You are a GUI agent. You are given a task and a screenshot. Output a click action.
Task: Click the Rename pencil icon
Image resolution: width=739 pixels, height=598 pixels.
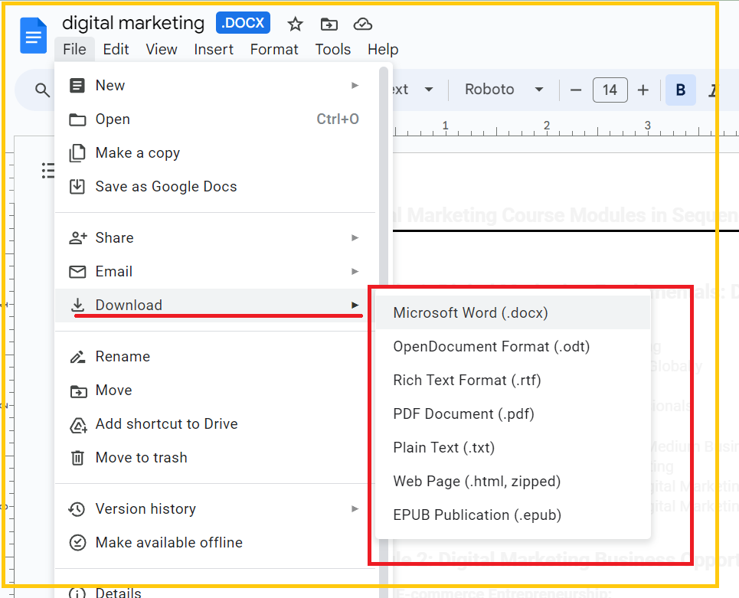pyautogui.click(x=78, y=357)
